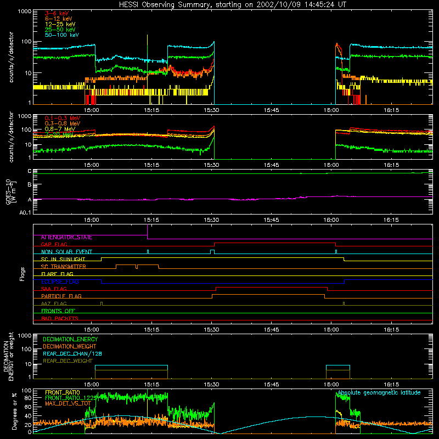Click the 15:15 tick under the decimation panel

(151, 385)
